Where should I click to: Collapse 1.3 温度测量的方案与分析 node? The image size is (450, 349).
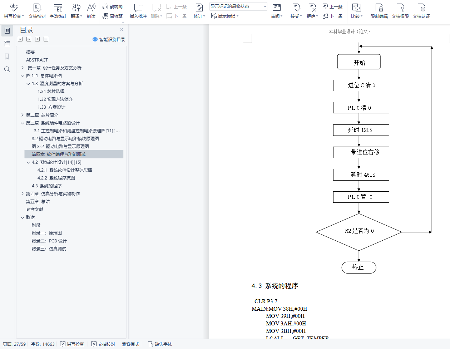tap(28, 83)
